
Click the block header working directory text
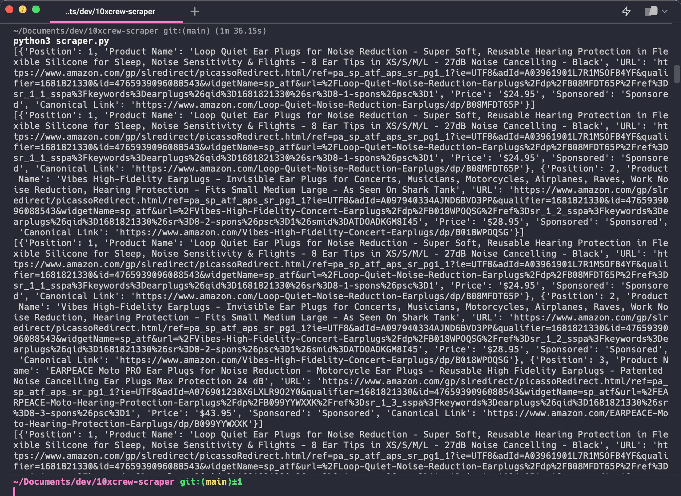[86, 31]
